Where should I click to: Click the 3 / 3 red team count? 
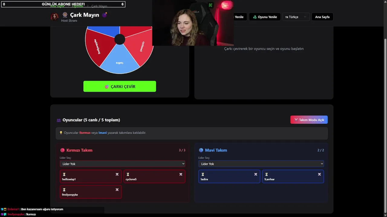[182, 150]
